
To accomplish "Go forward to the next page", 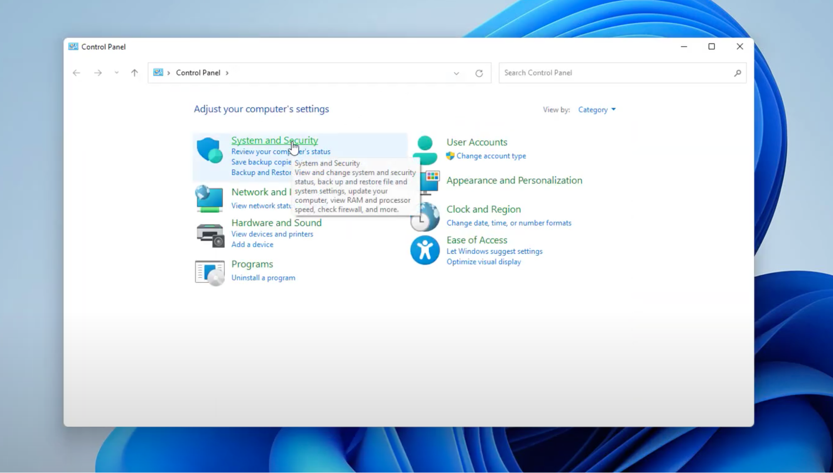I will click(98, 73).
